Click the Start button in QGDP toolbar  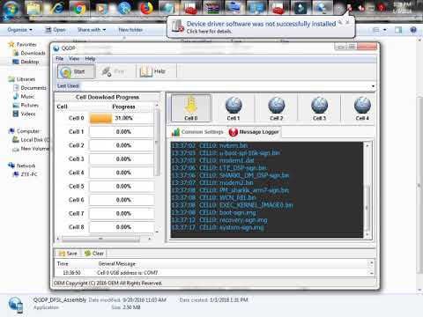[x=76, y=71]
